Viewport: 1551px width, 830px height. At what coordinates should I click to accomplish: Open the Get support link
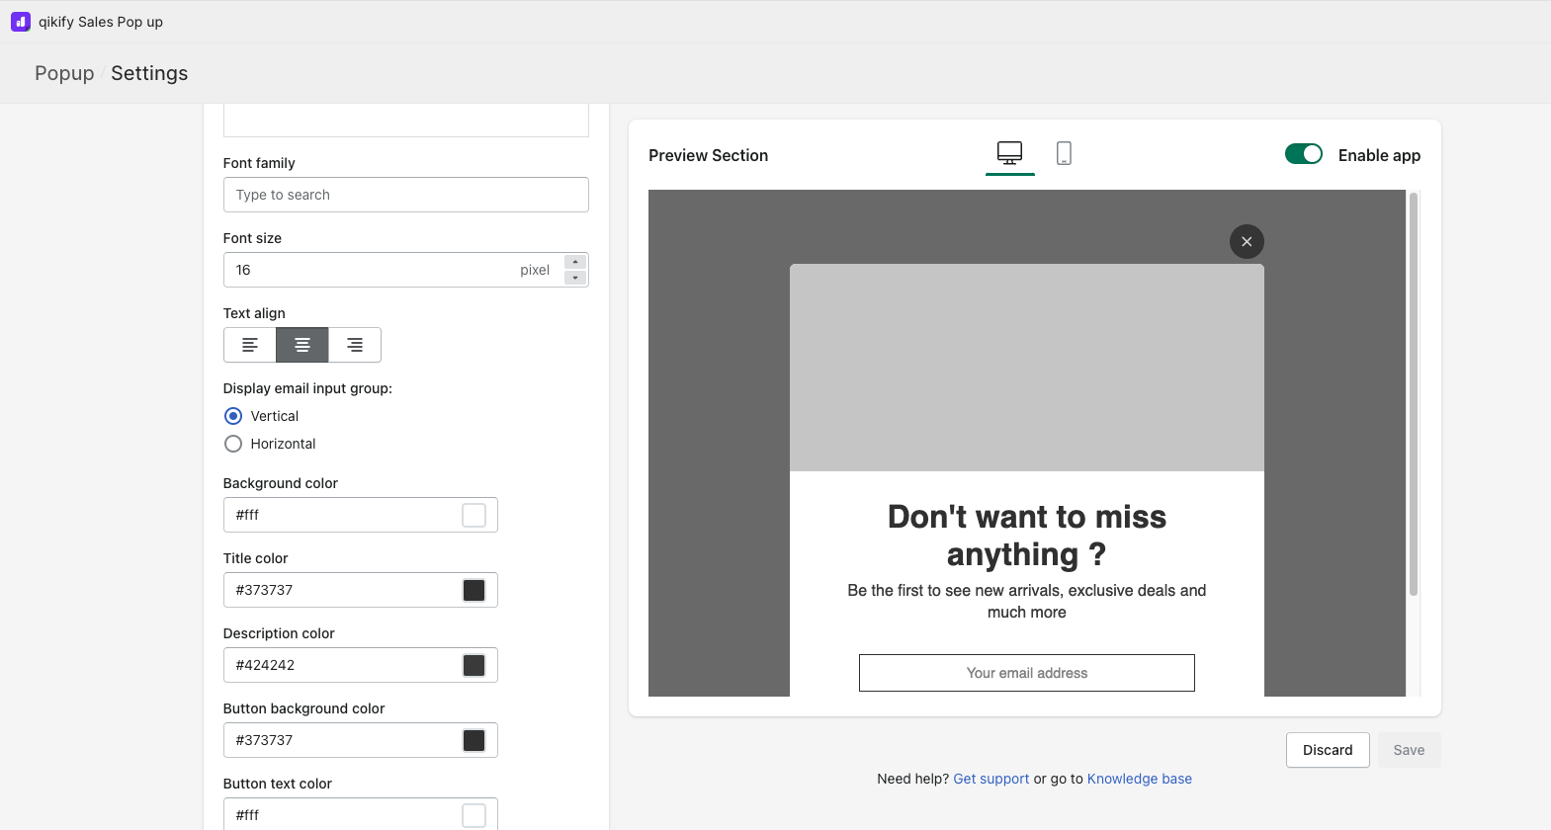pyautogui.click(x=991, y=779)
